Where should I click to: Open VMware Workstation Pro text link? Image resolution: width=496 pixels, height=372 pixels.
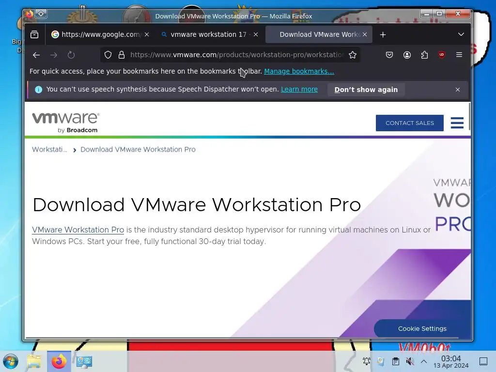[78, 230]
